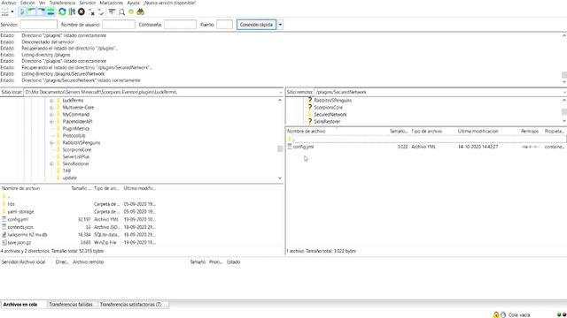Open the Site Manager dropdown arrow

12,11
